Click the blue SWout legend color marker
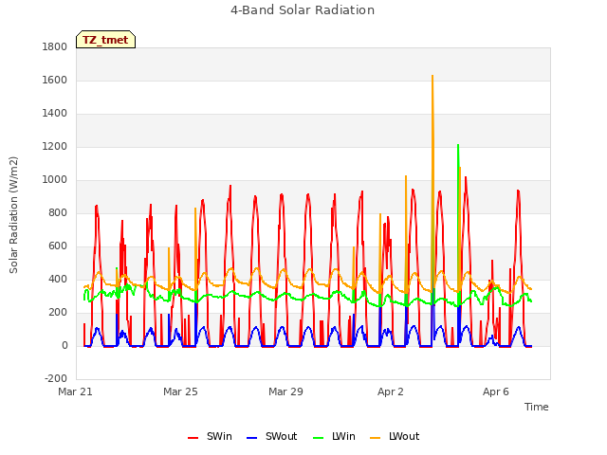Viewport: 607px width, 455px height. [251, 438]
